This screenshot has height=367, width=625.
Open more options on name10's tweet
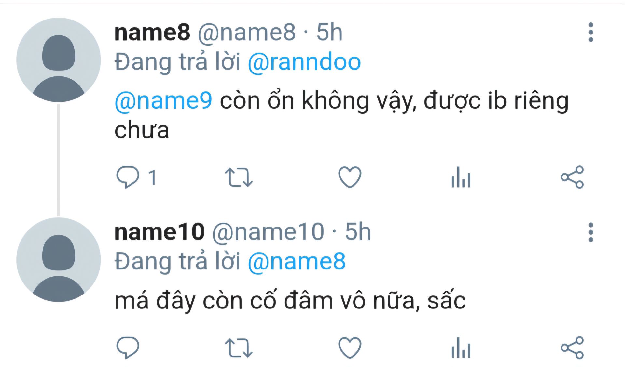tap(591, 232)
